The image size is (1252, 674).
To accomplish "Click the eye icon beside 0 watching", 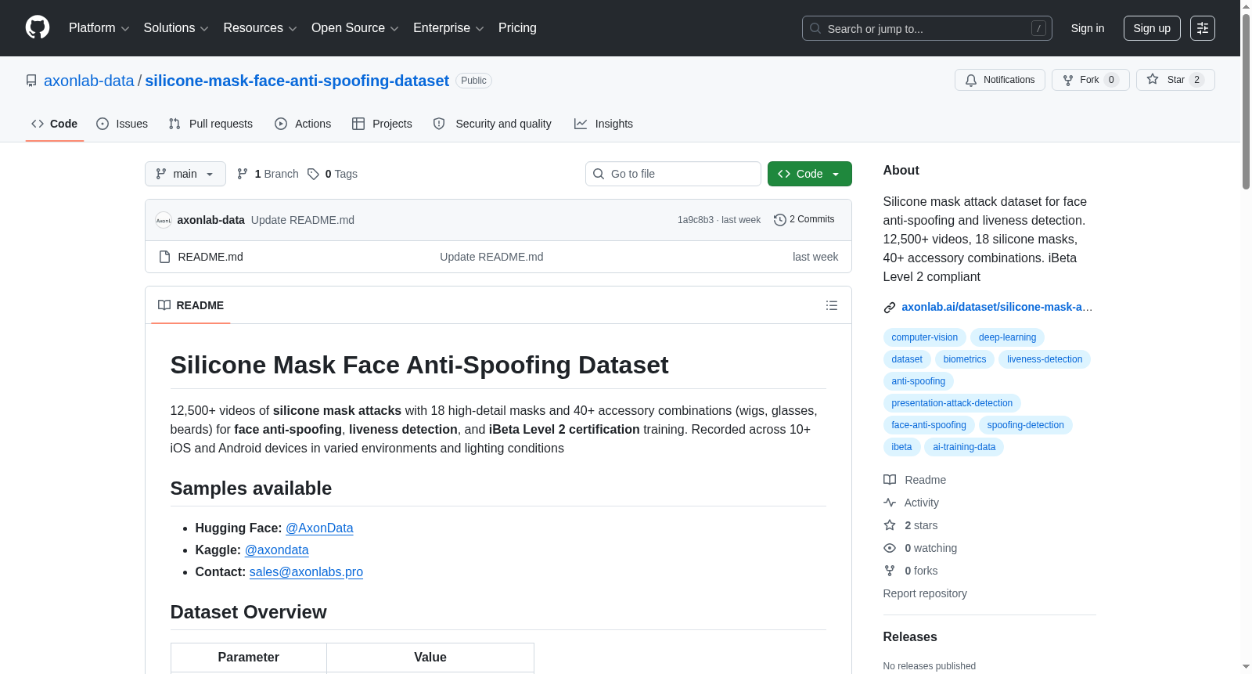I will click(890, 548).
